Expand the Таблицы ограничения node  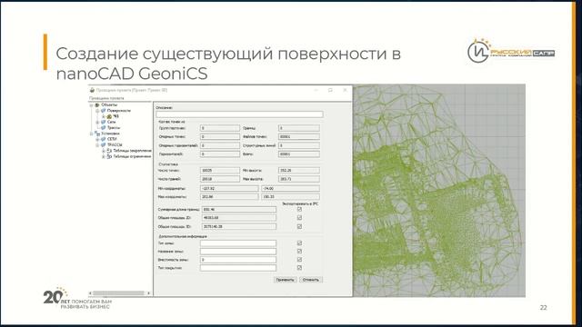point(104,156)
